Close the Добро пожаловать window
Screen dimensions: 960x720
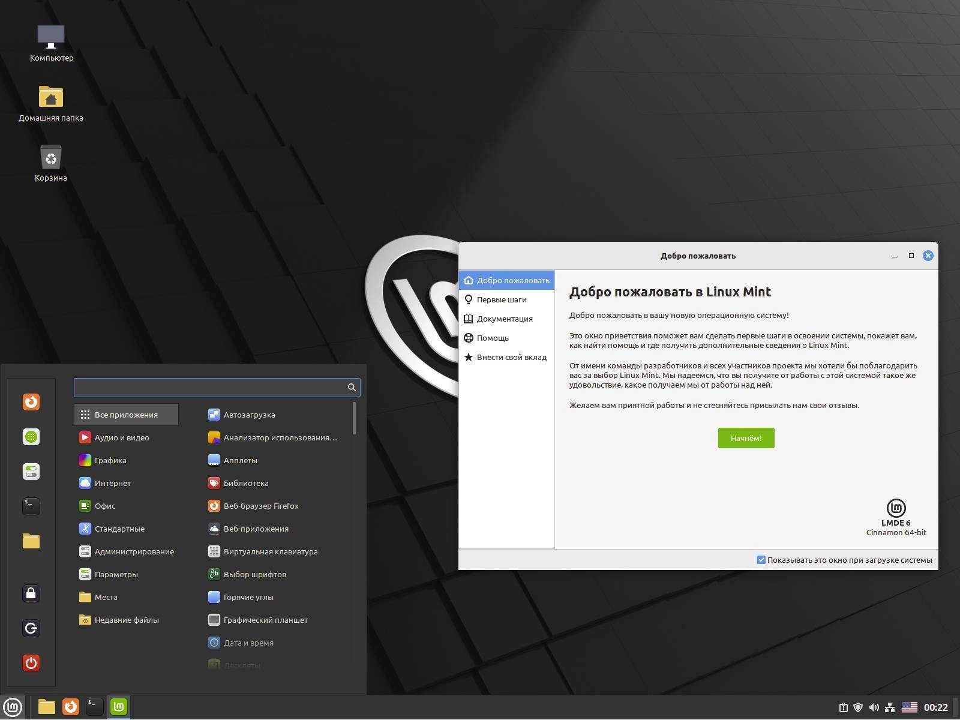pos(928,256)
